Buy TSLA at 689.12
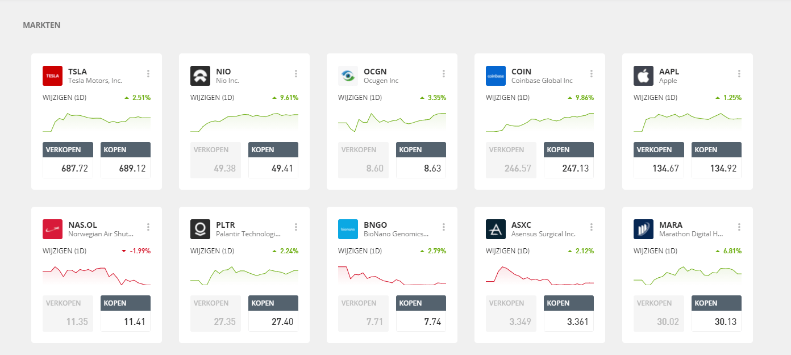This screenshot has height=355, width=791. pos(126,160)
